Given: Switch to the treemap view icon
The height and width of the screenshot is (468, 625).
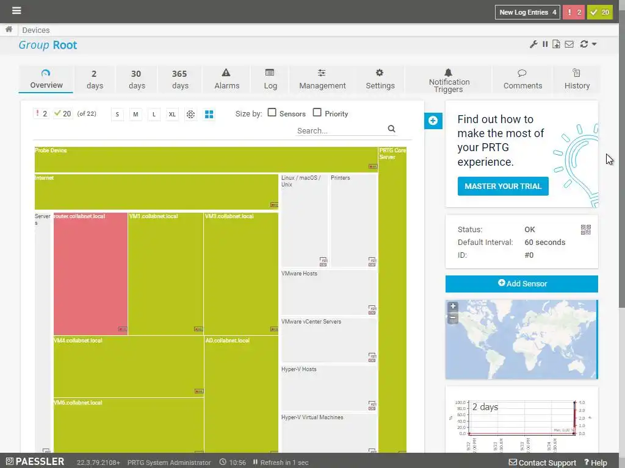Looking at the screenshot, I should [x=209, y=114].
